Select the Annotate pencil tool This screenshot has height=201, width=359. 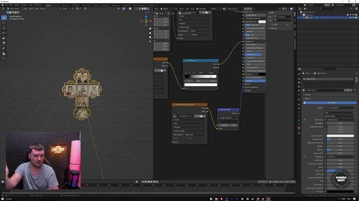[4, 49]
